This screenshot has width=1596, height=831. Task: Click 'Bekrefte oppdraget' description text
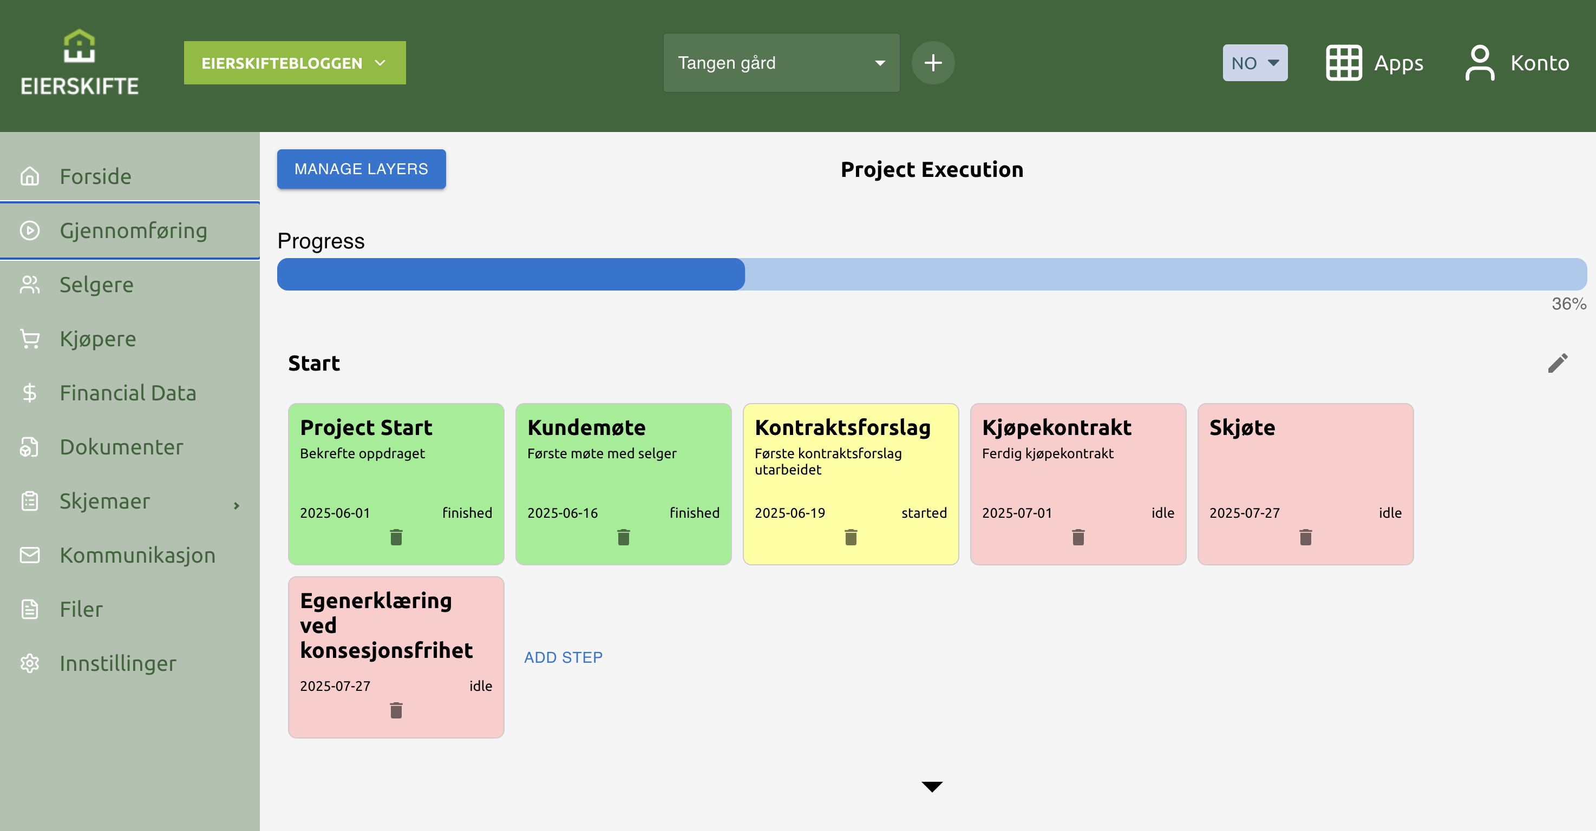(x=362, y=454)
